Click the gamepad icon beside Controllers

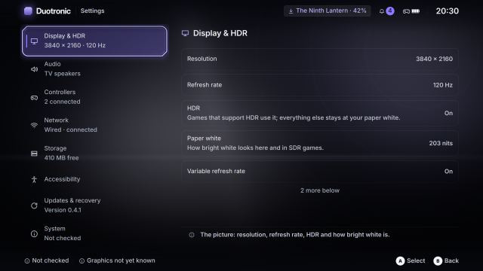click(34, 97)
